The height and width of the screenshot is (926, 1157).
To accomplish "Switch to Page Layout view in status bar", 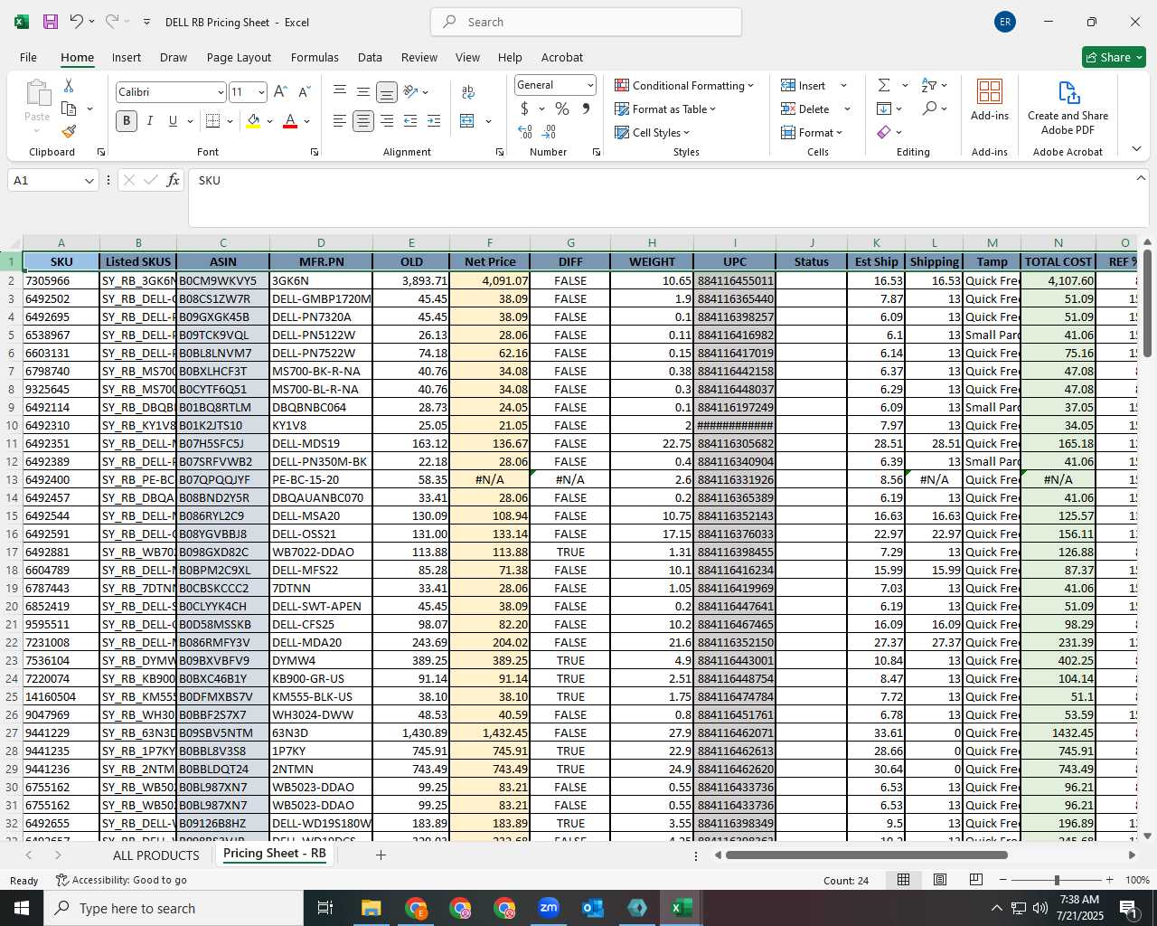I will pyautogui.click(x=940, y=880).
